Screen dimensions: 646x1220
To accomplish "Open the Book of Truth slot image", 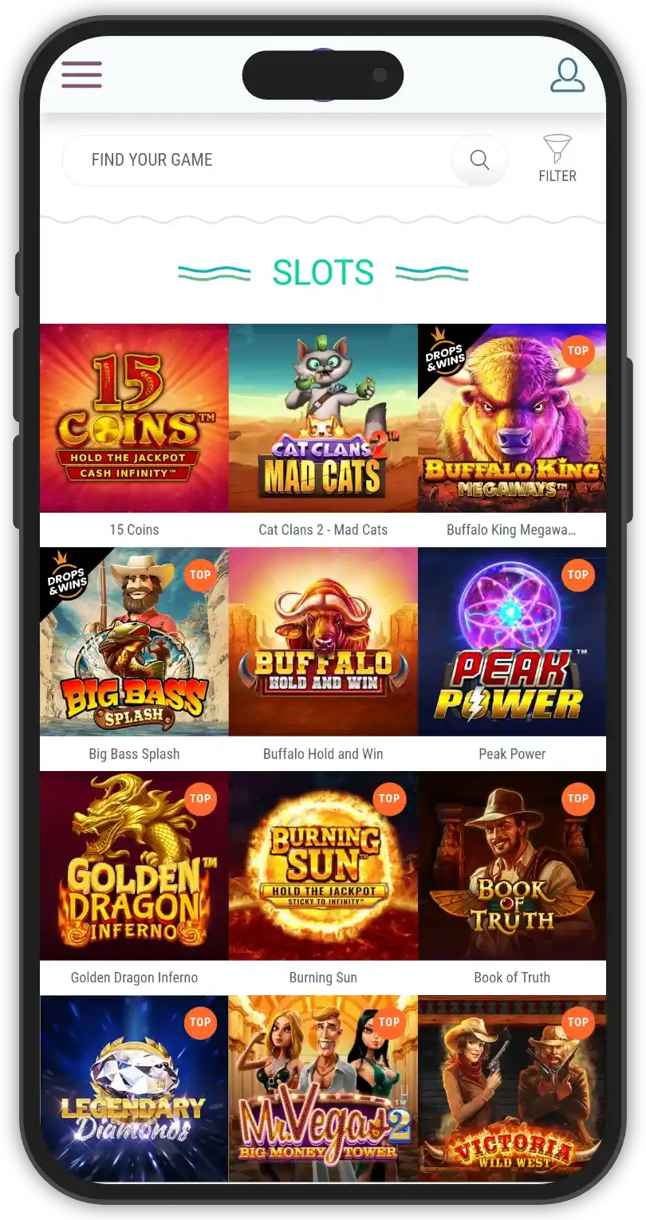I will pos(512,866).
